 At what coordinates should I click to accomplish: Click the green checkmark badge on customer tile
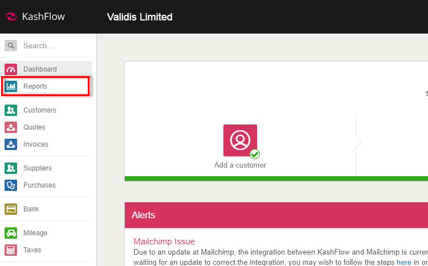255,154
